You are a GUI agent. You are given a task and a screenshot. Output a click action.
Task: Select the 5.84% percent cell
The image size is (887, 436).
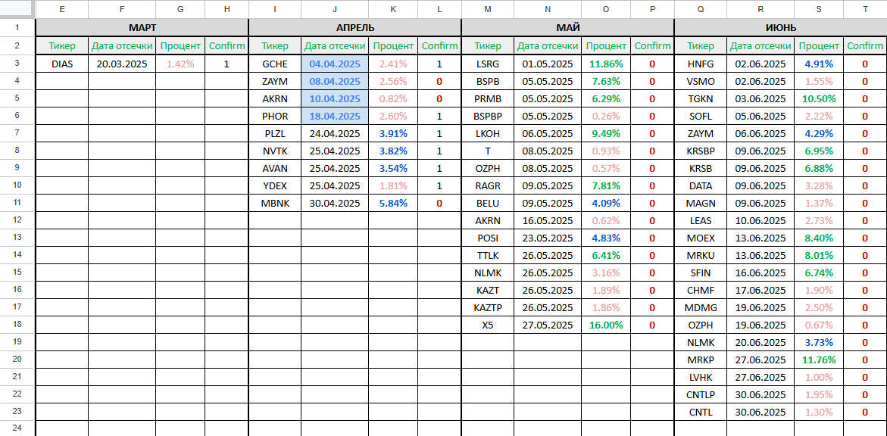click(x=393, y=203)
